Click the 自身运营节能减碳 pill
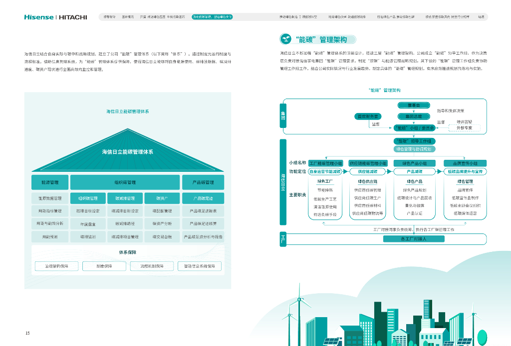 [325, 171]
